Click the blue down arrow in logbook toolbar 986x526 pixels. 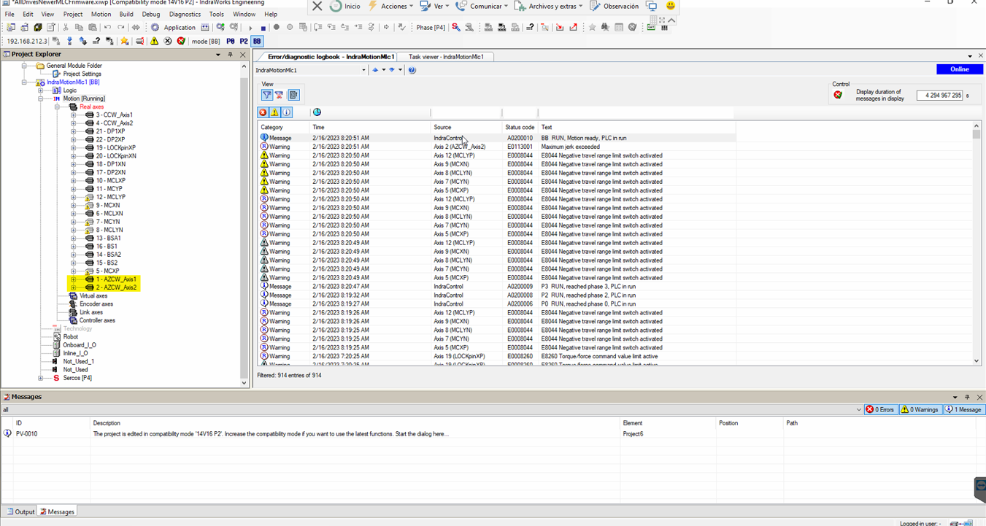point(392,70)
